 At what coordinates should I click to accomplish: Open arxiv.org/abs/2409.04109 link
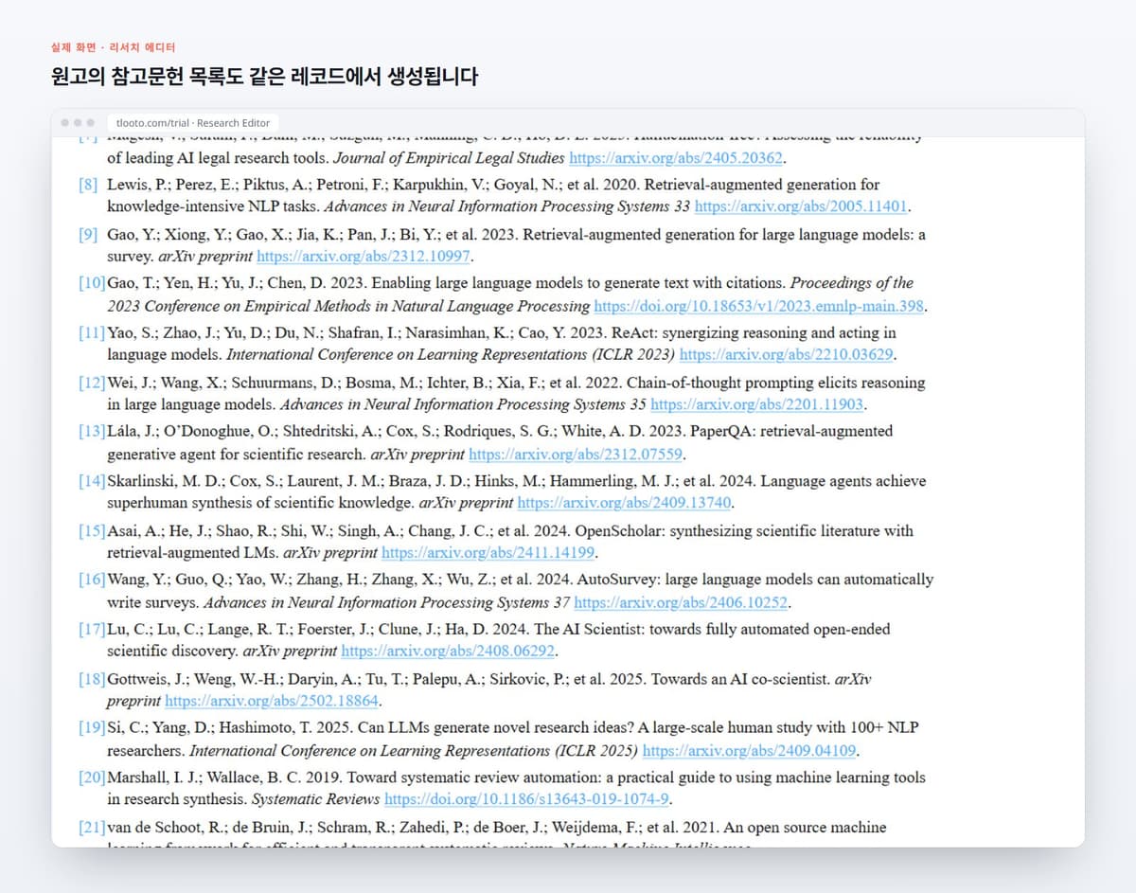click(750, 751)
